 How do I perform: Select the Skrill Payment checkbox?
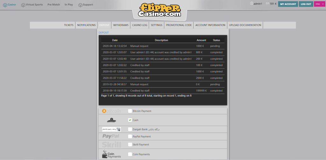(130, 144)
